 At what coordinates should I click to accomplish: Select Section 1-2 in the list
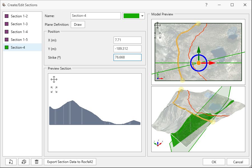click(x=22, y=16)
